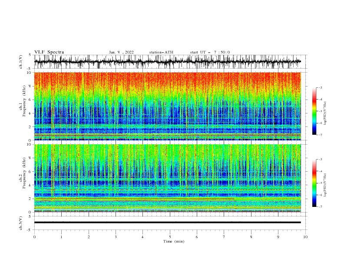Click the "5" tick of the ch.1(V) axis

(30, 55)
